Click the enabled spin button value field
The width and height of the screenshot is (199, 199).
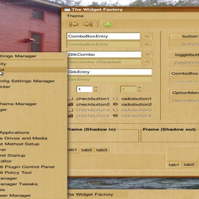pos(85,89)
